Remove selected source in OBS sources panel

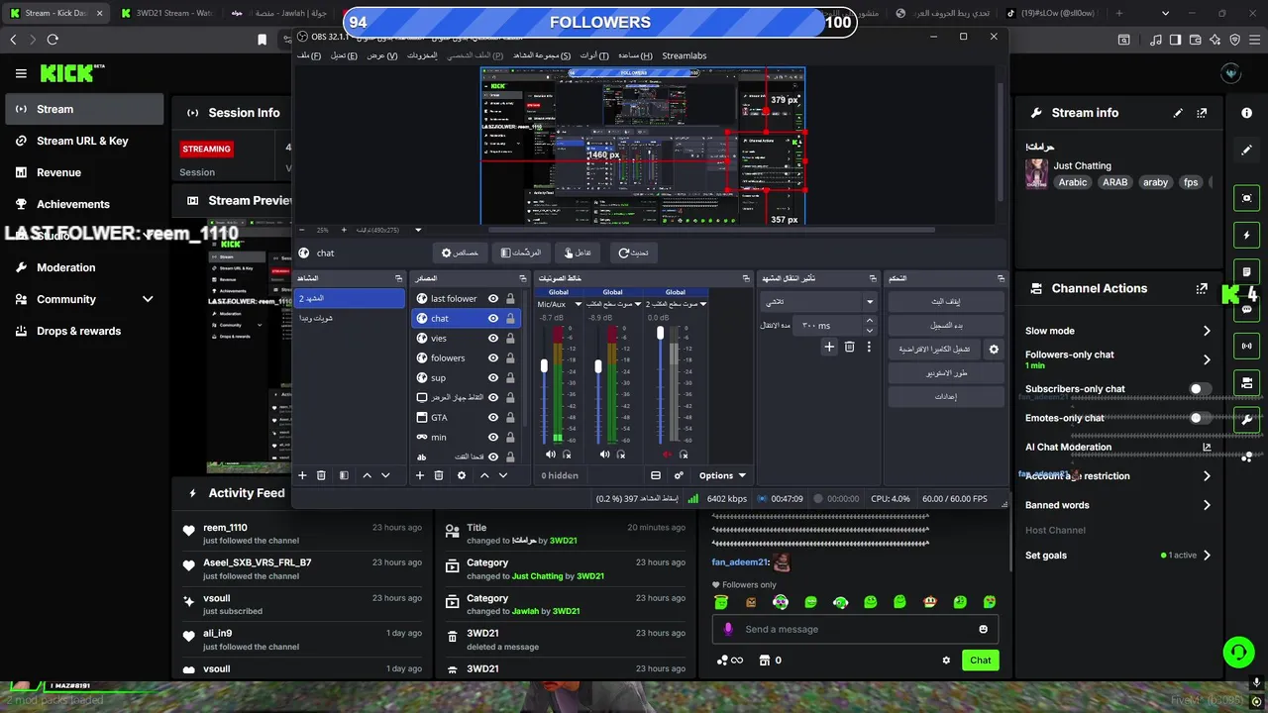click(x=439, y=475)
